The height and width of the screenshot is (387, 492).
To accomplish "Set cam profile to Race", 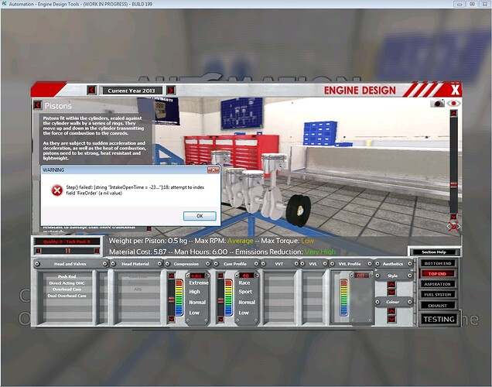I will 244,283.
